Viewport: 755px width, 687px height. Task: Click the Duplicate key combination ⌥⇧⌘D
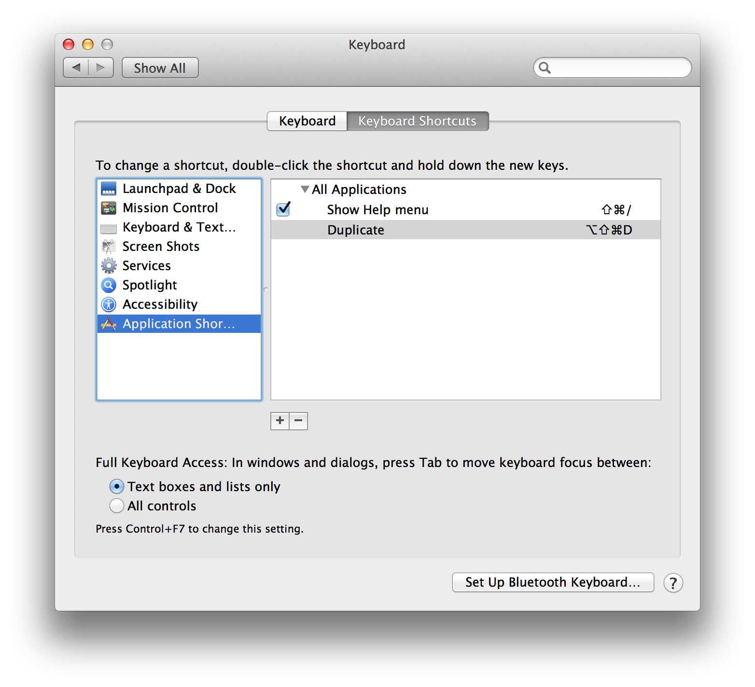pyautogui.click(x=609, y=230)
